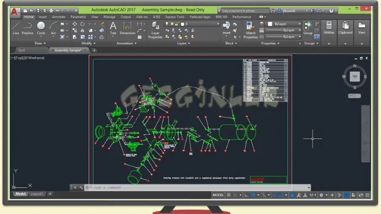Switch to Layout1 tab
The width and height of the screenshot is (381, 214).
37,194
